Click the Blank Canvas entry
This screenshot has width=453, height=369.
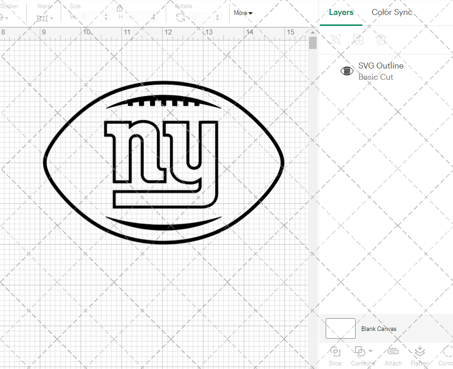[x=379, y=329]
